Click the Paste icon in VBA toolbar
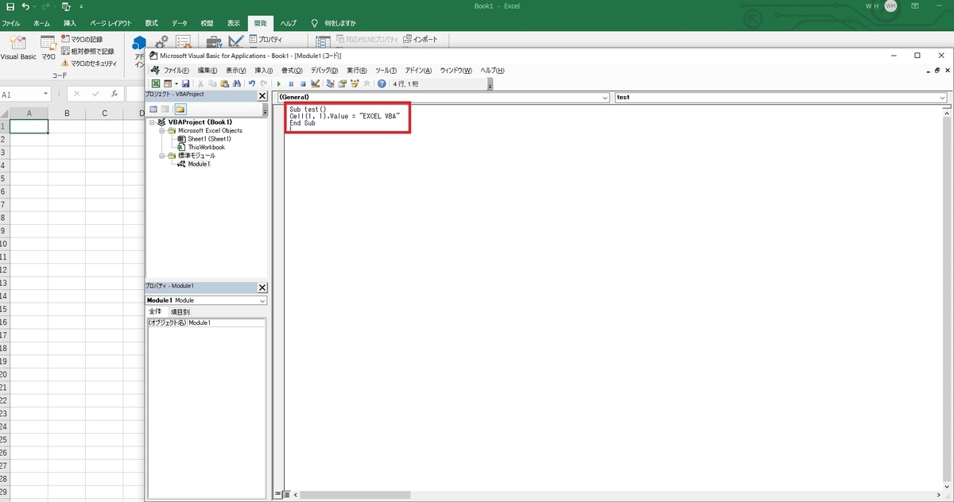Image resolution: width=954 pixels, height=502 pixels. pyautogui.click(x=224, y=83)
